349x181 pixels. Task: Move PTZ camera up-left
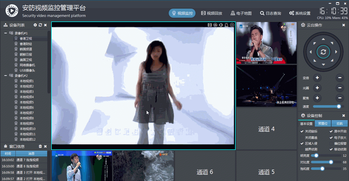(x=315, y=43)
